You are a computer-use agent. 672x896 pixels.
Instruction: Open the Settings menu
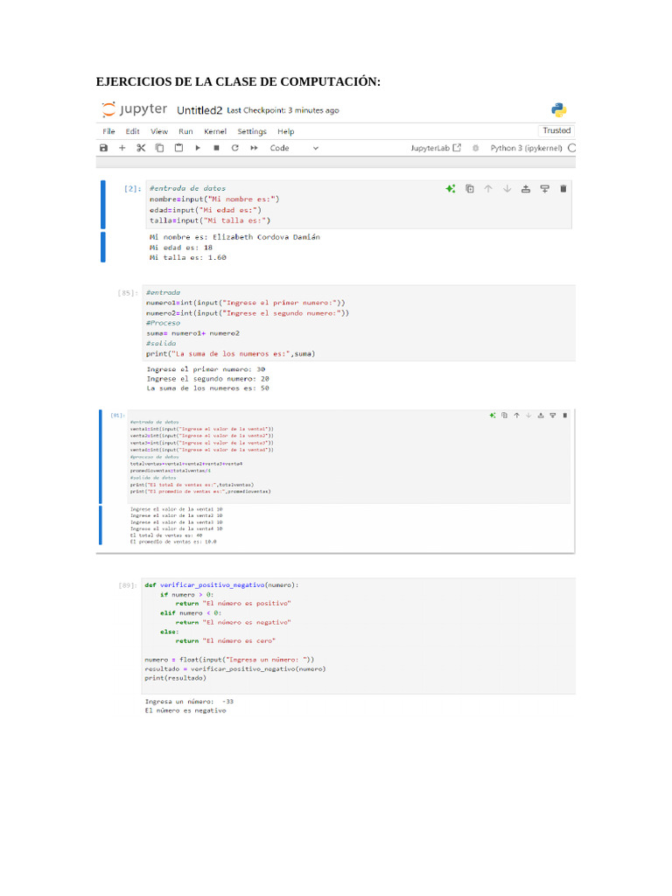pyautogui.click(x=252, y=131)
